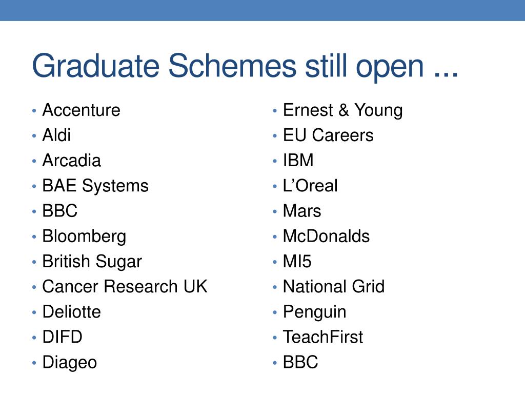The height and width of the screenshot is (394, 525).
Task: Select the TeachFirst entry
Action: [323, 337]
